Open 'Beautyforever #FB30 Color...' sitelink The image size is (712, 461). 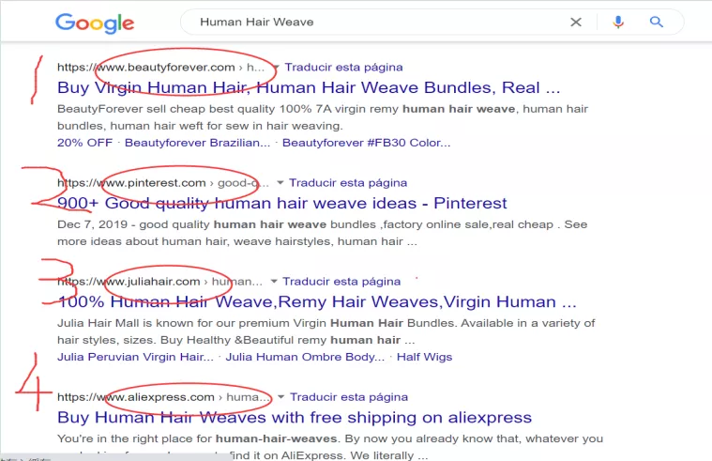[x=367, y=143]
